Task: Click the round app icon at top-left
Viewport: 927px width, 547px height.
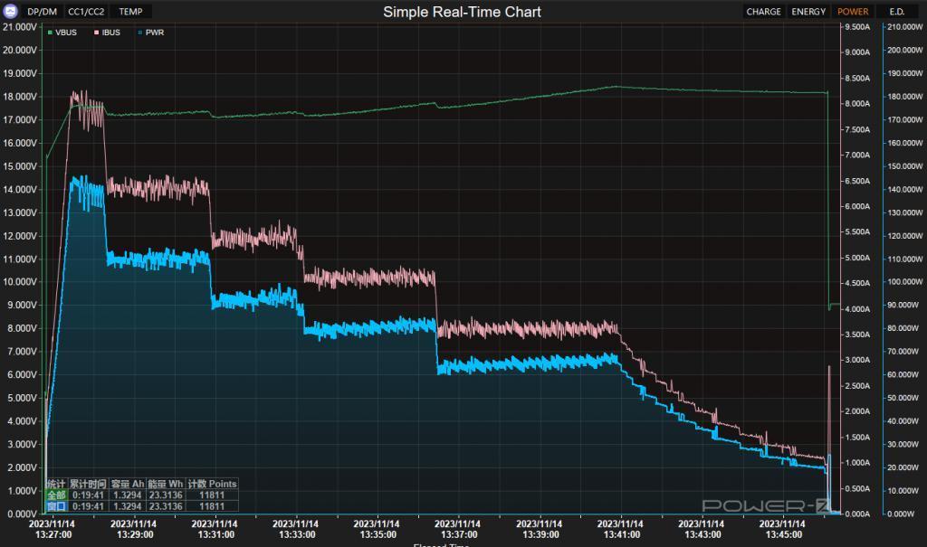Action: pyautogui.click(x=11, y=12)
